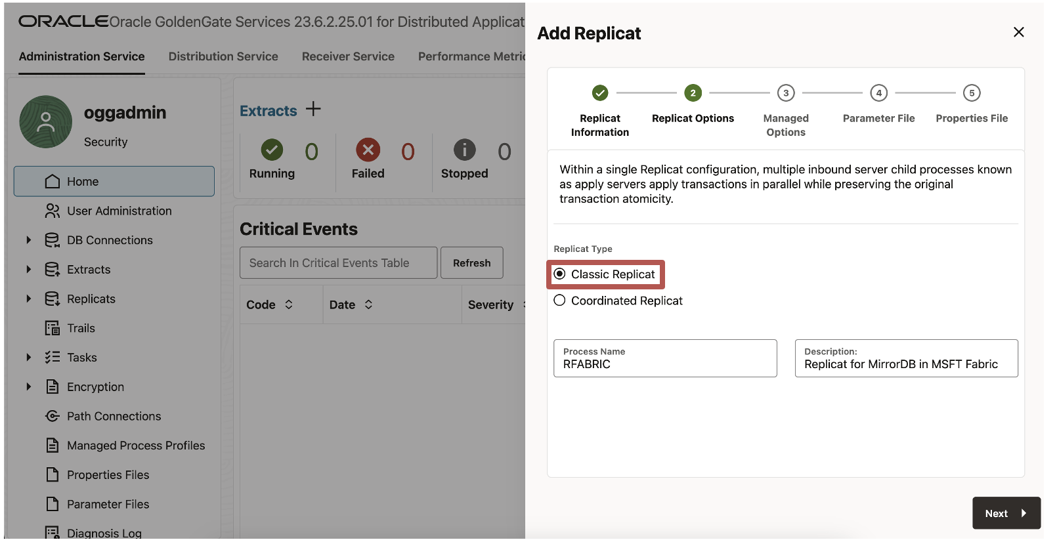Open Managed Process Profiles page

[135, 446]
